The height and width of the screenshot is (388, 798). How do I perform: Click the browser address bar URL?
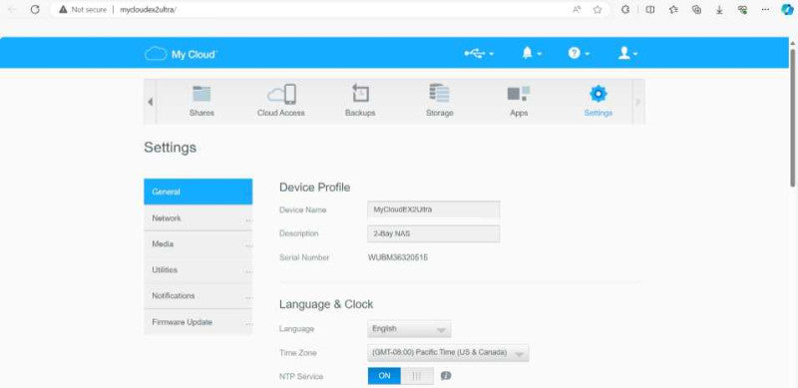point(148,10)
